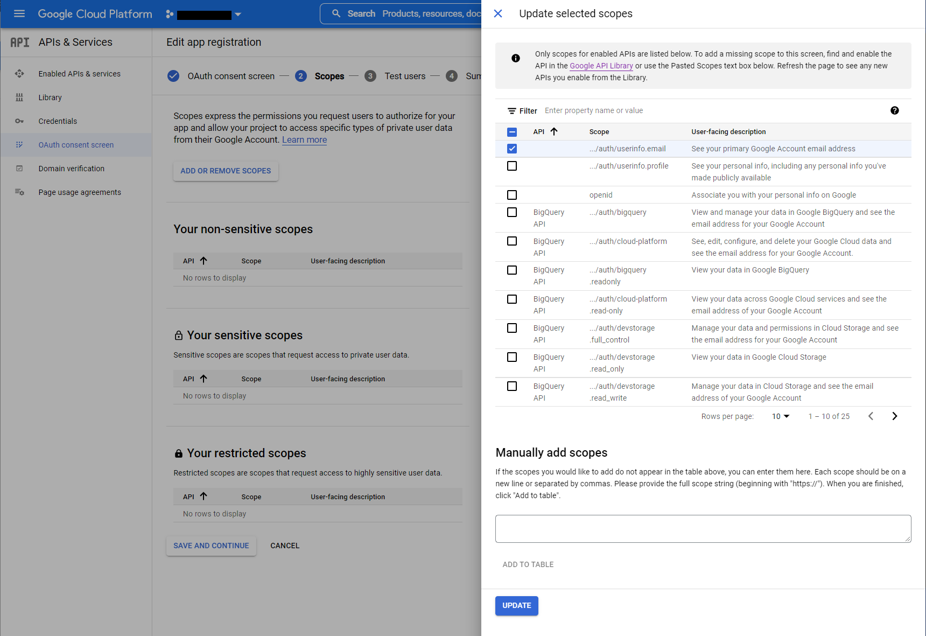Click the Page usage agreements icon
This screenshot has height=636, width=926.
pos(19,192)
